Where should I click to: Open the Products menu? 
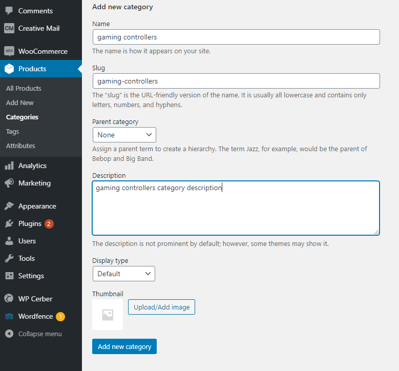[x=41, y=69]
